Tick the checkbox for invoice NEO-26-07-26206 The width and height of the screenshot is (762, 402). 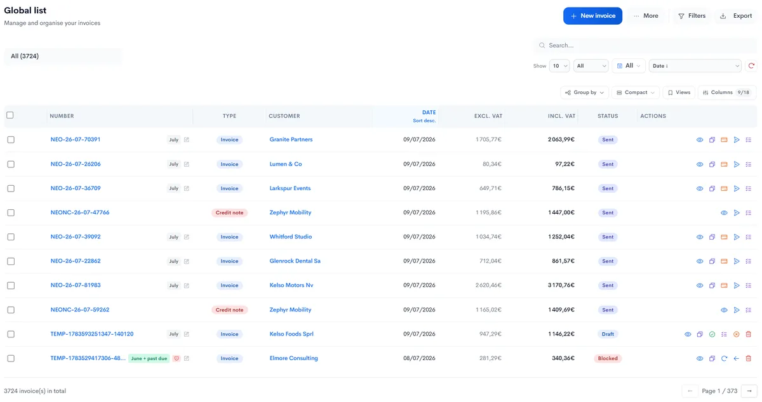pyautogui.click(x=11, y=164)
